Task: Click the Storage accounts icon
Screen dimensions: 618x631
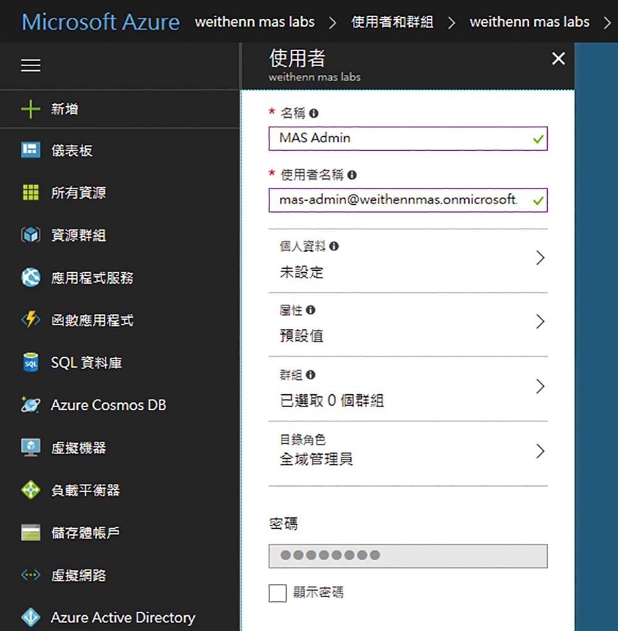Action: click(x=30, y=532)
